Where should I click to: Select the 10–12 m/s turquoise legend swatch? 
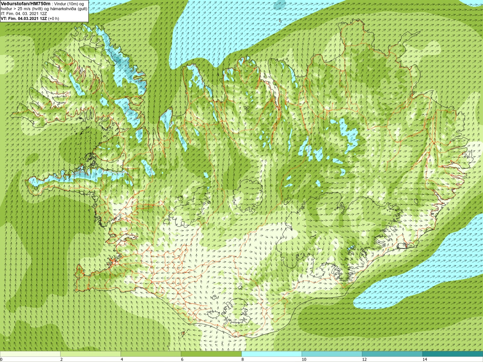332,354
